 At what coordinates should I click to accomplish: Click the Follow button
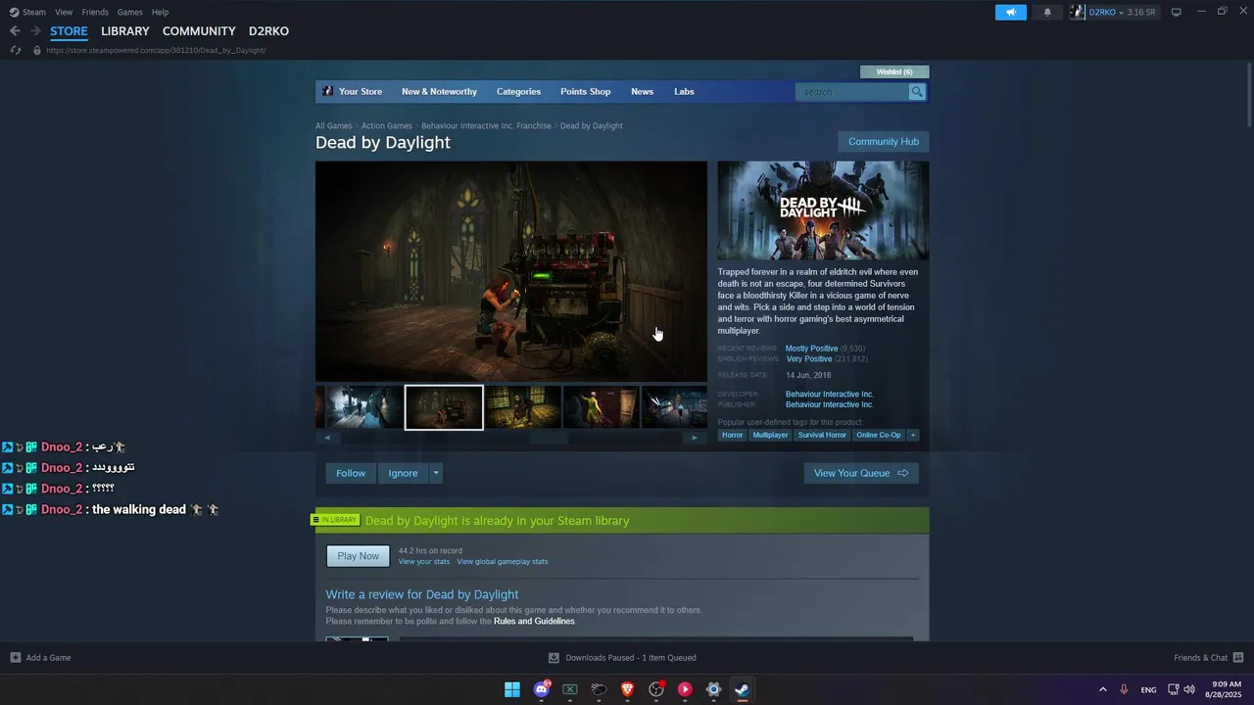(351, 473)
